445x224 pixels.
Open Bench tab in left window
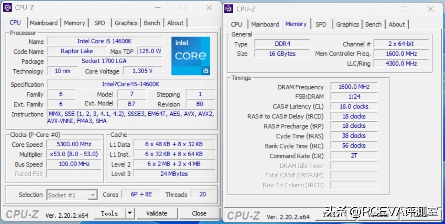click(x=152, y=23)
